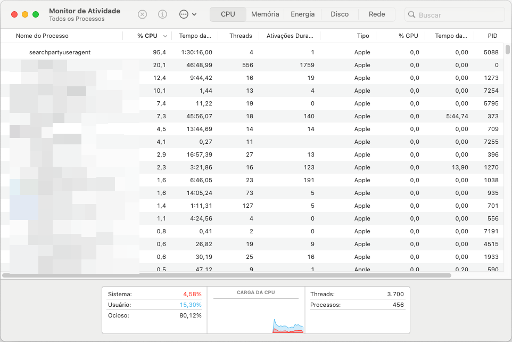
Task: Sort by Nome do Processo column
Action: (43, 36)
